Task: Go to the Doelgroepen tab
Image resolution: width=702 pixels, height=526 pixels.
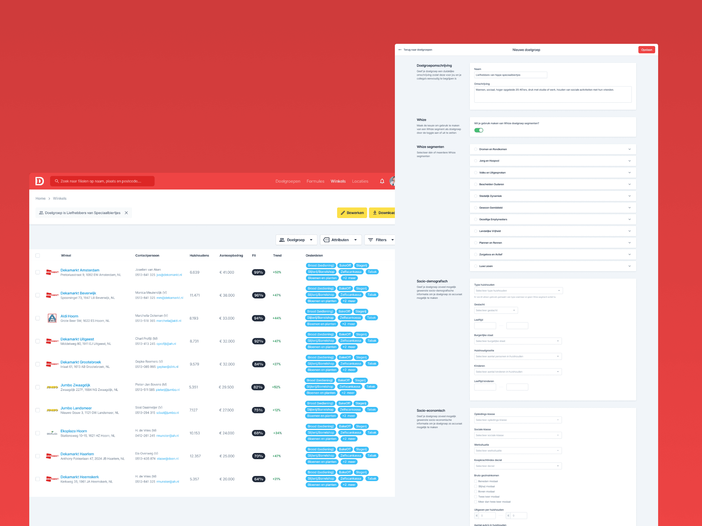Action: 288,182
